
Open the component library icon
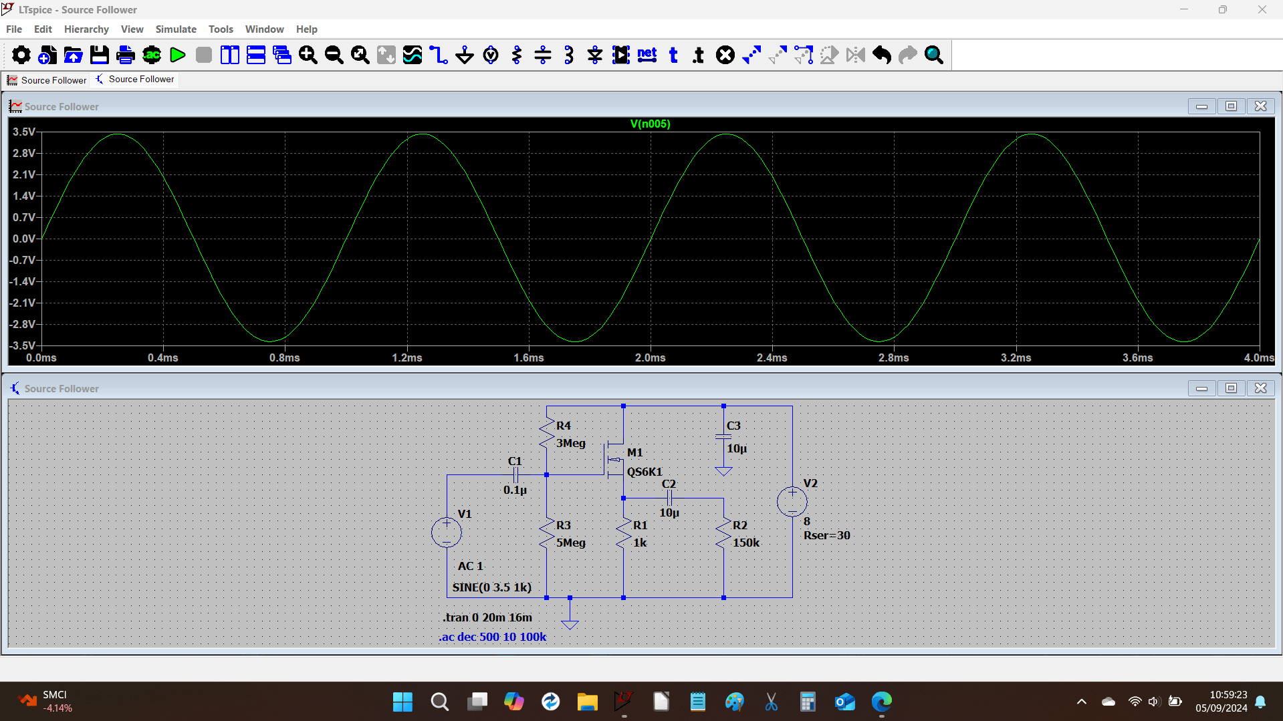[621, 55]
